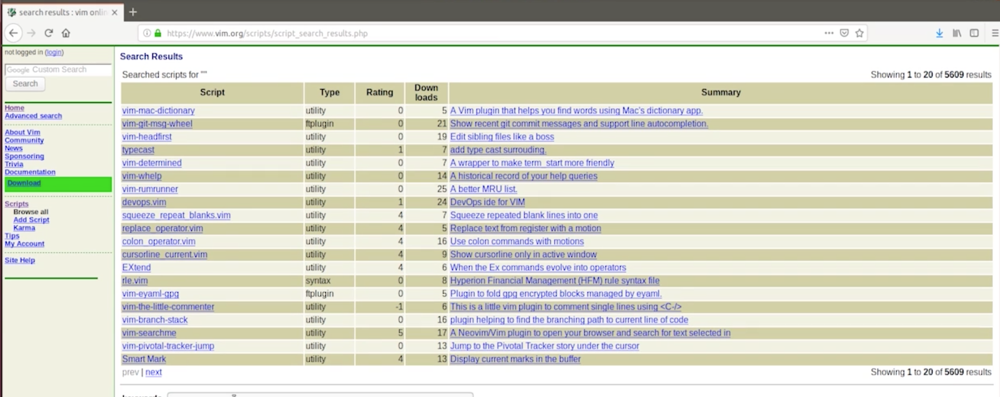Open vim-branch-stack script link
Screen dimensions: 1000x397
[155, 320]
